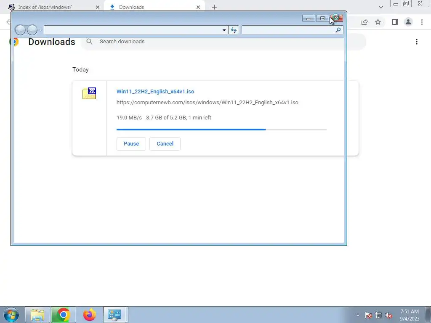Click the Today date heading
This screenshot has height=323, width=431.
pos(80,69)
